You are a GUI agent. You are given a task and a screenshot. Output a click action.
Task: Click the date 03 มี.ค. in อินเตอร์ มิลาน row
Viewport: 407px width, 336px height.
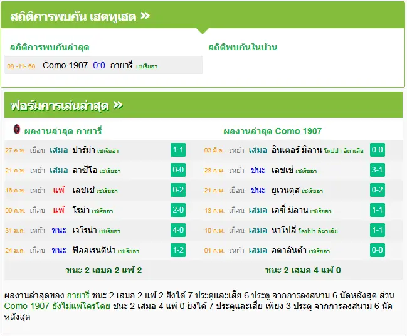(x=214, y=150)
